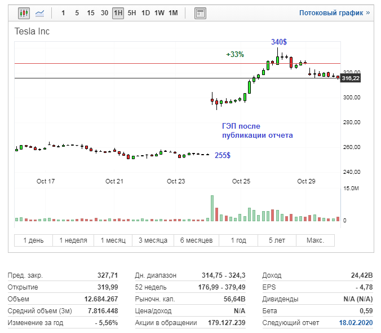
Task: Select the 1 день range tab
Action: pos(33,240)
